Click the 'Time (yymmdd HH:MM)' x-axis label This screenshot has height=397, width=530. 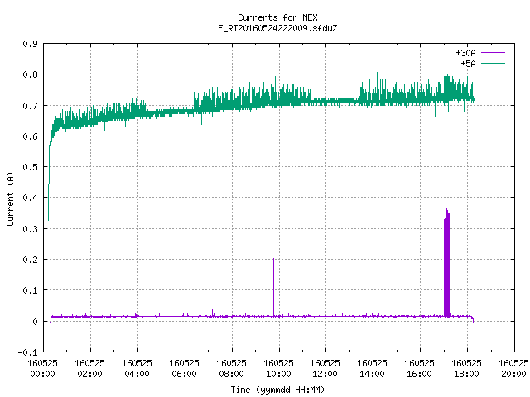click(277, 390)
